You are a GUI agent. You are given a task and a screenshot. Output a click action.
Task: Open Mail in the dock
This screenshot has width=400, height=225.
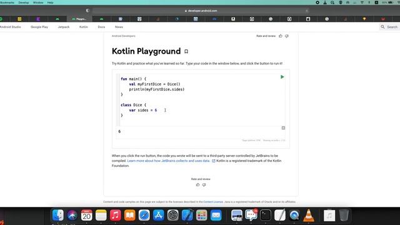coord(216,215)
